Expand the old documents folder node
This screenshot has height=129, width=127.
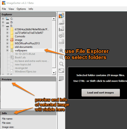pos(7,47)
